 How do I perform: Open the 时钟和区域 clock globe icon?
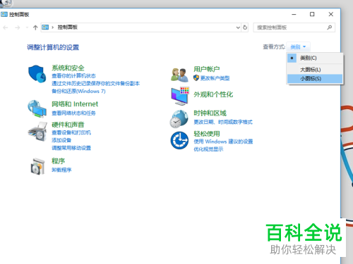point(179,119)
